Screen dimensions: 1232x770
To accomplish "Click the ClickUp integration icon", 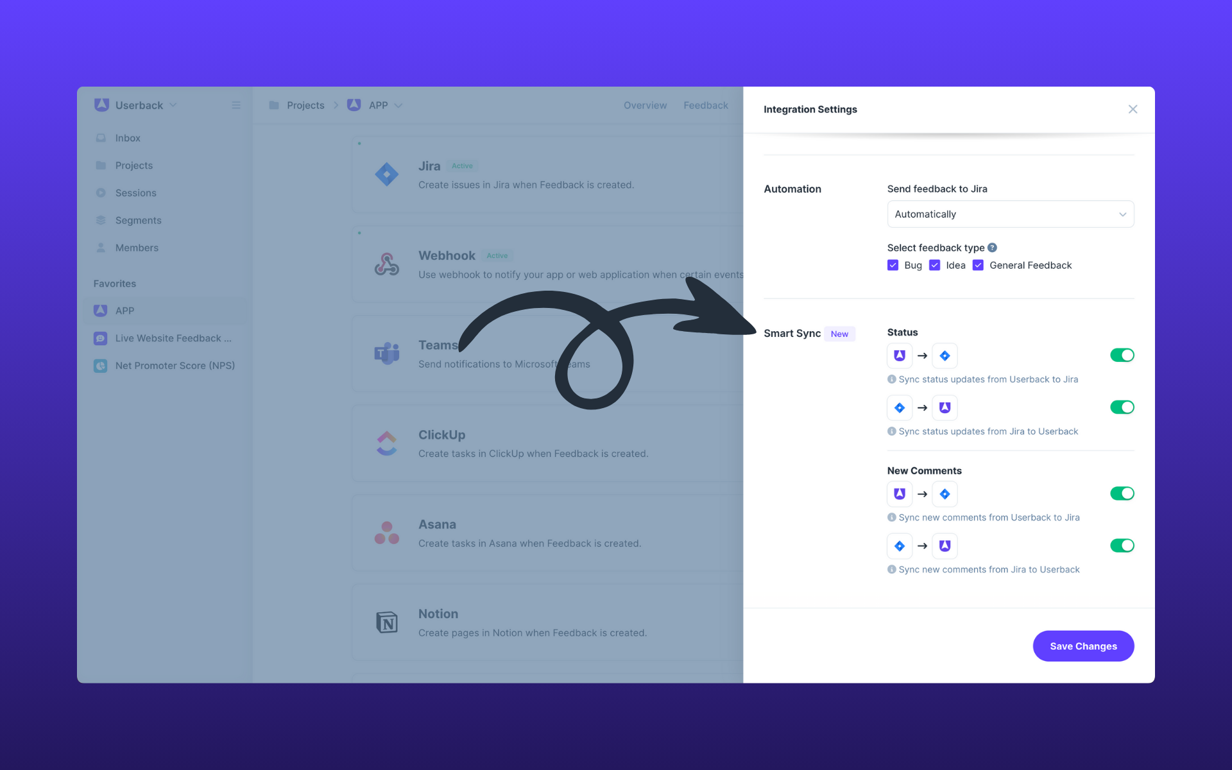I will pos(387,443).
